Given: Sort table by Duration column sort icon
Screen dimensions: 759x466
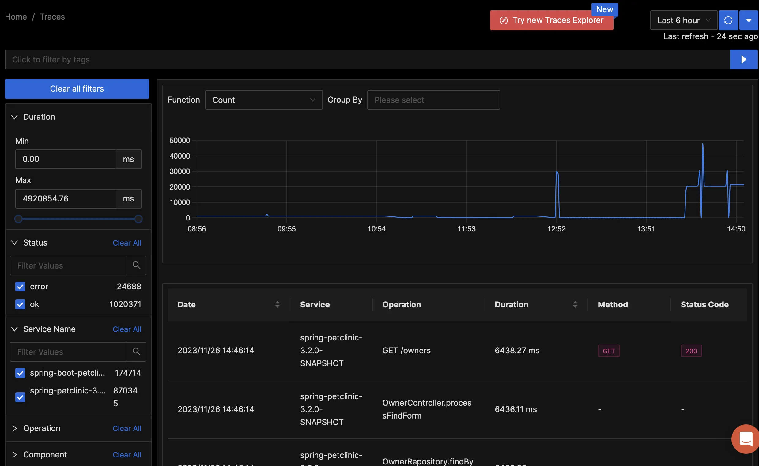Looking at the screenshot, I should (575, 305).
